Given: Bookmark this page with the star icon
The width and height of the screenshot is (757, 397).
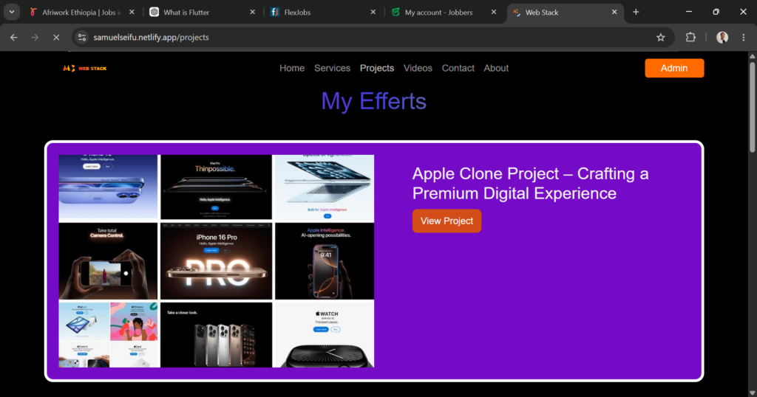Looking at the screenshot, I should (x=660, y=37).
